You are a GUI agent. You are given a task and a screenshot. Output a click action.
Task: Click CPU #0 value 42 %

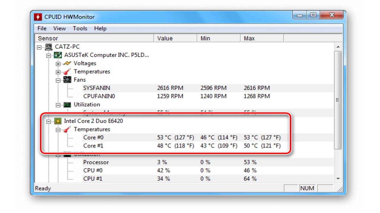click(x=164, y=171)
